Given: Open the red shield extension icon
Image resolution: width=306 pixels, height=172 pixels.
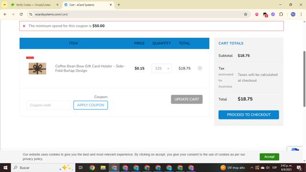Looking at the screenshot, I should [x=257, y=14].
